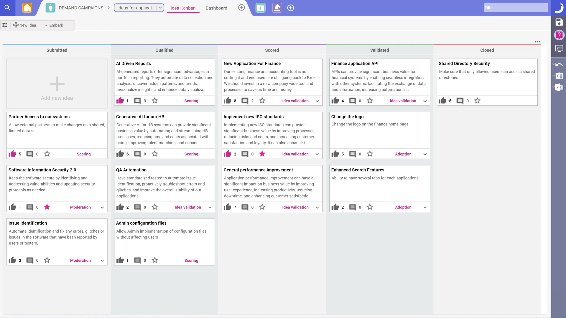Open the green lightning folder icon
The height and width of the screenshot is (318, 566).
point(260,8)
